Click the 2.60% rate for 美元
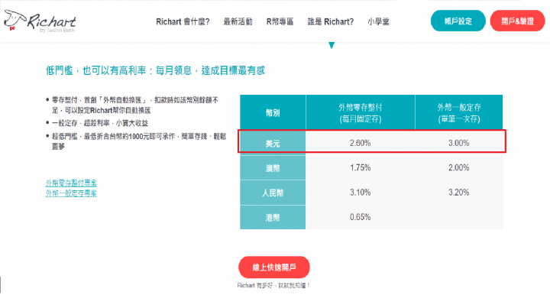The width and height of the screenshot is (550, 295). [x=361, y=143]
